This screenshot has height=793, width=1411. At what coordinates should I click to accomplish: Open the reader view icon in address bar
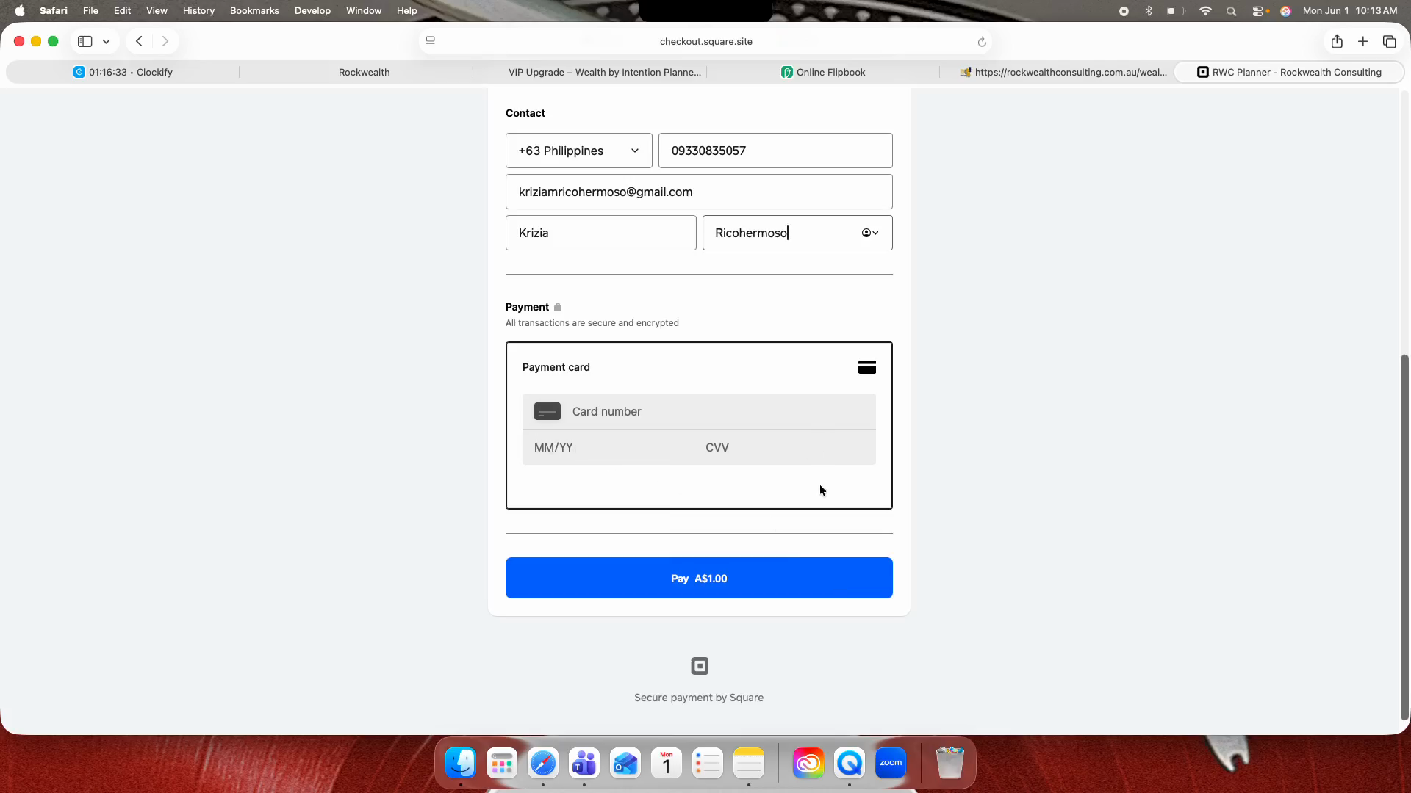tap(431, 41)
